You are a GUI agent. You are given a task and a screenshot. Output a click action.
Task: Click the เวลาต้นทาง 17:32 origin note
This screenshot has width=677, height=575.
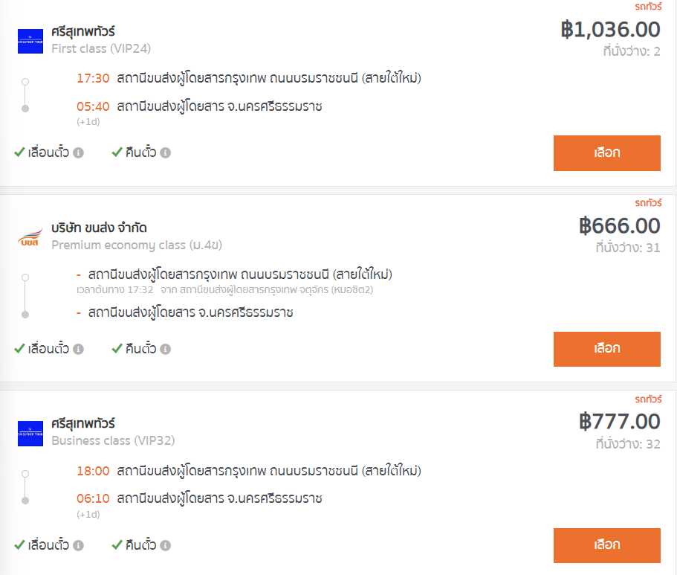pyautogui.click(x=115, y=289)
